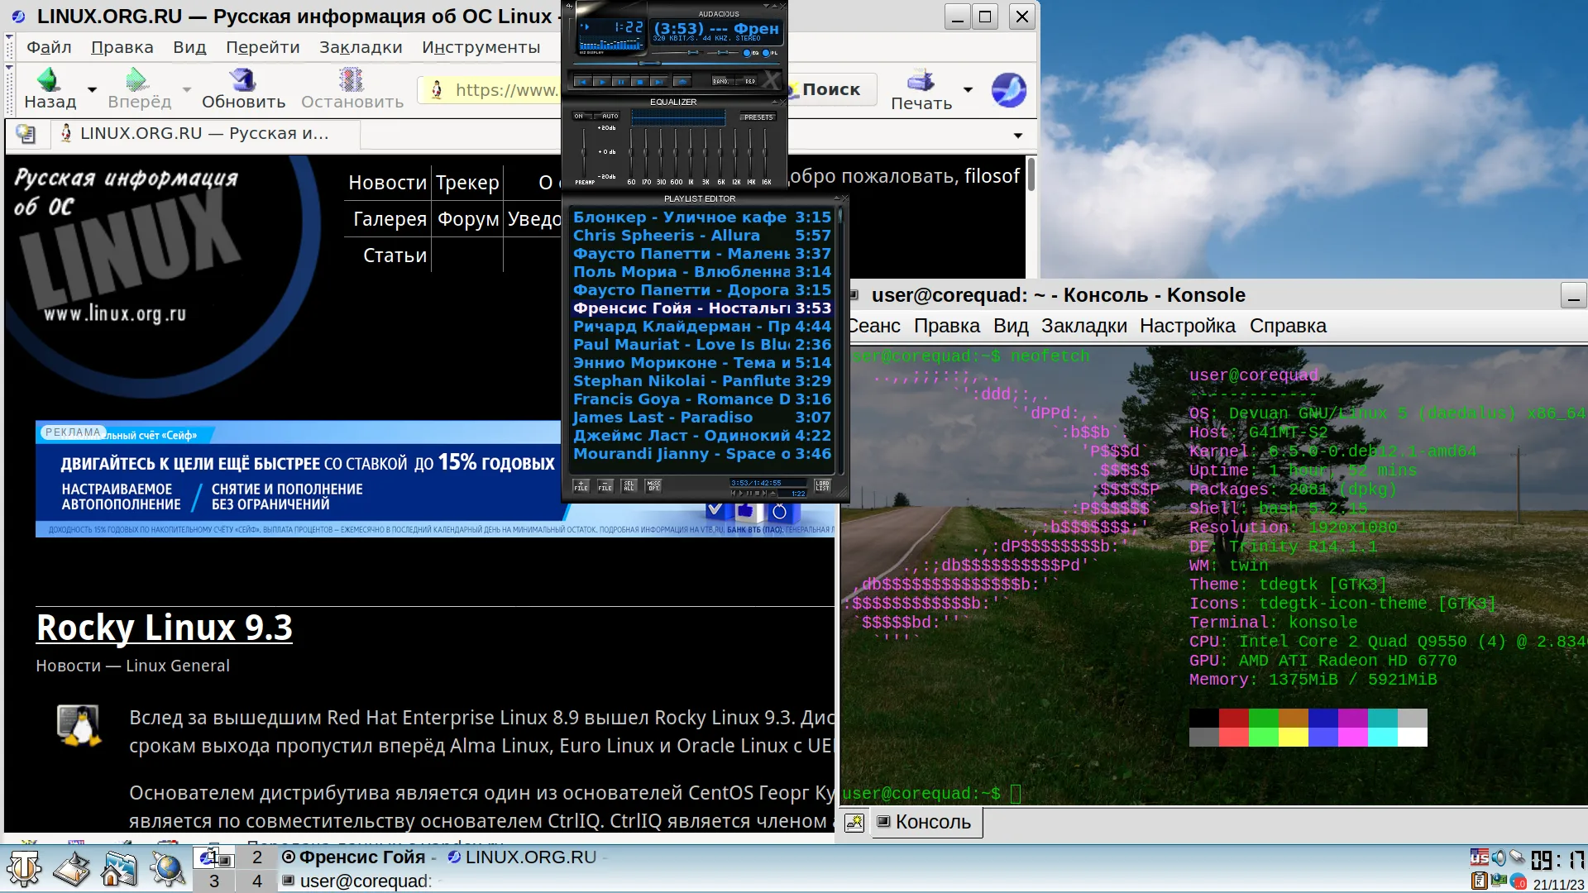Image resolution: width=1588 pixels, height=893 pixels.
Task: Open the Настройка menu in Konsole
Action: tap(1187, 326)
